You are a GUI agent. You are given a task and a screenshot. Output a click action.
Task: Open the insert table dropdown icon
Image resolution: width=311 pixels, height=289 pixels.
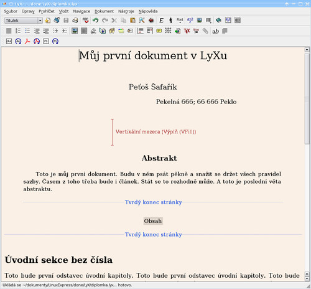(x=208, y=21)
